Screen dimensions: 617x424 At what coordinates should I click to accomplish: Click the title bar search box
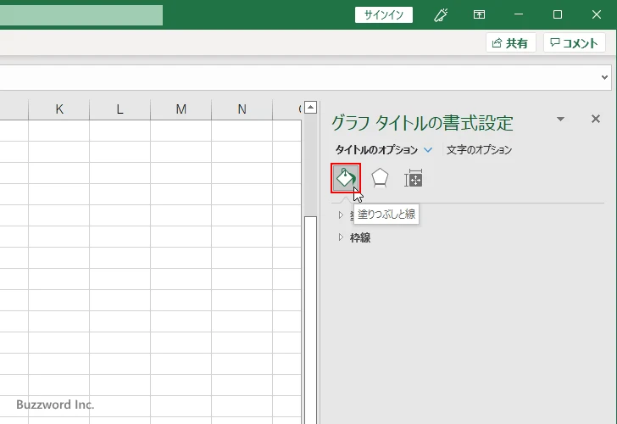[81, 15]
